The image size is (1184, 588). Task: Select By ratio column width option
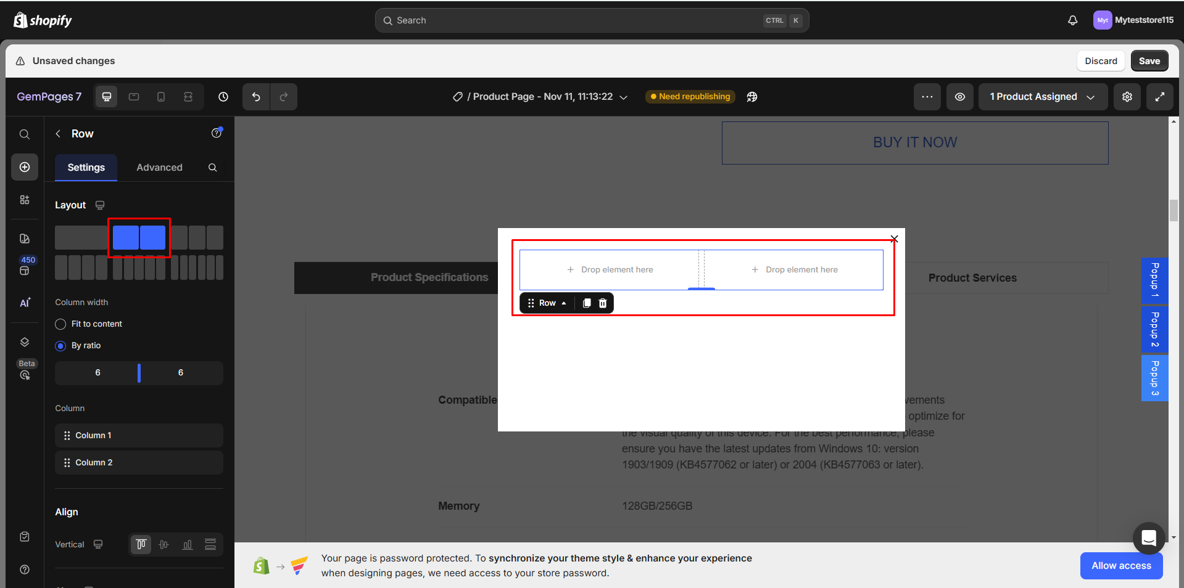pos(60,346)
